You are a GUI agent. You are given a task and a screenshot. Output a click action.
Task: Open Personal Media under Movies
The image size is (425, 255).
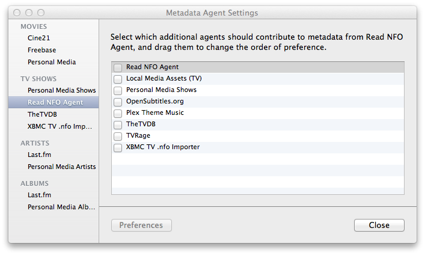[52, 62]
